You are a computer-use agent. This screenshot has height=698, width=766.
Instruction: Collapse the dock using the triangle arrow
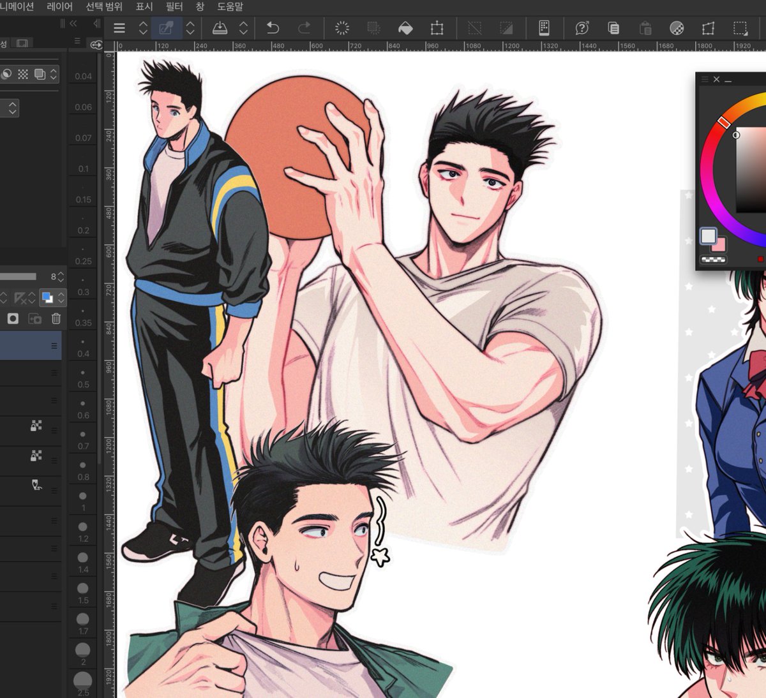tap(96, 23)
